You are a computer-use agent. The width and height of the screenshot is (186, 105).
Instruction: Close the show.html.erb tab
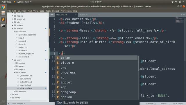point(76,15)
